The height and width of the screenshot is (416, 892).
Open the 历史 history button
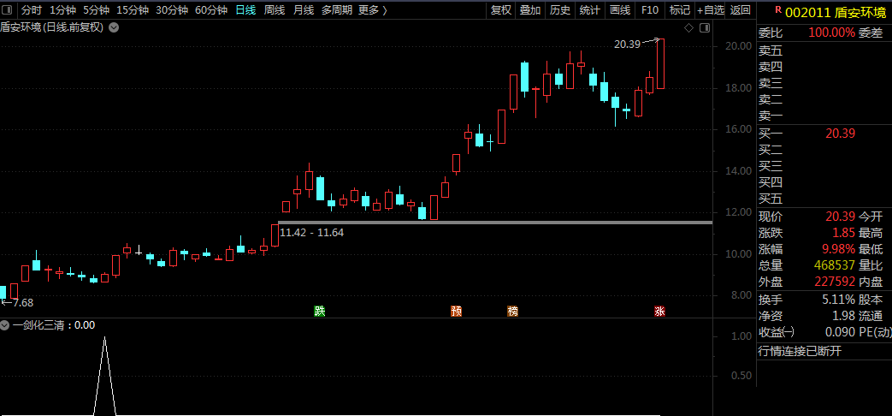(x=560, y=9)
